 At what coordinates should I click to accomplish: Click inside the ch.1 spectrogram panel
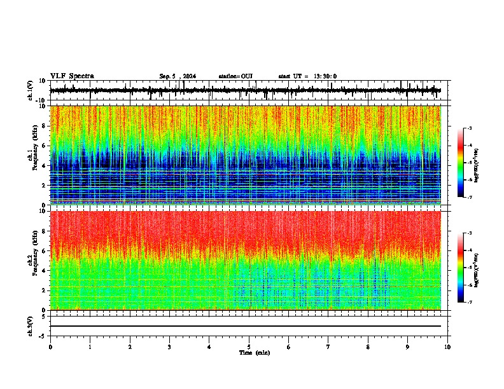(246, 155)
